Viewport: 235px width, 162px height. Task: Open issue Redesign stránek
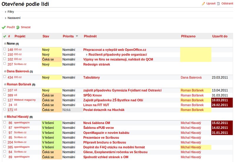97,64
